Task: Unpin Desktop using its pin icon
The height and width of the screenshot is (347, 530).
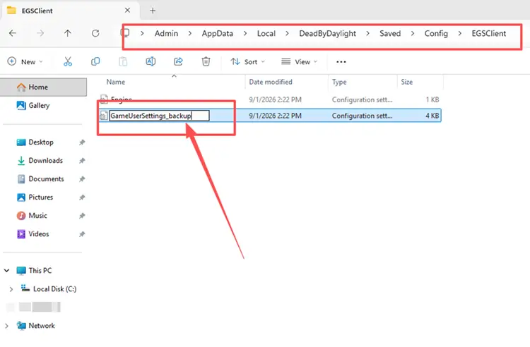Action: pyautogui.click(x=82, y=142)
